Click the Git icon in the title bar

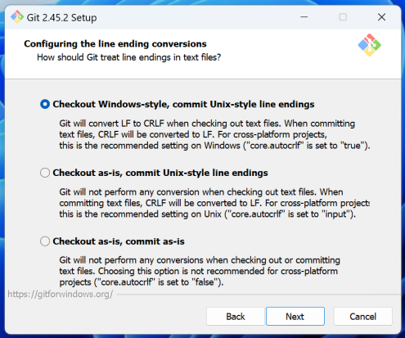tap(17, 17)
